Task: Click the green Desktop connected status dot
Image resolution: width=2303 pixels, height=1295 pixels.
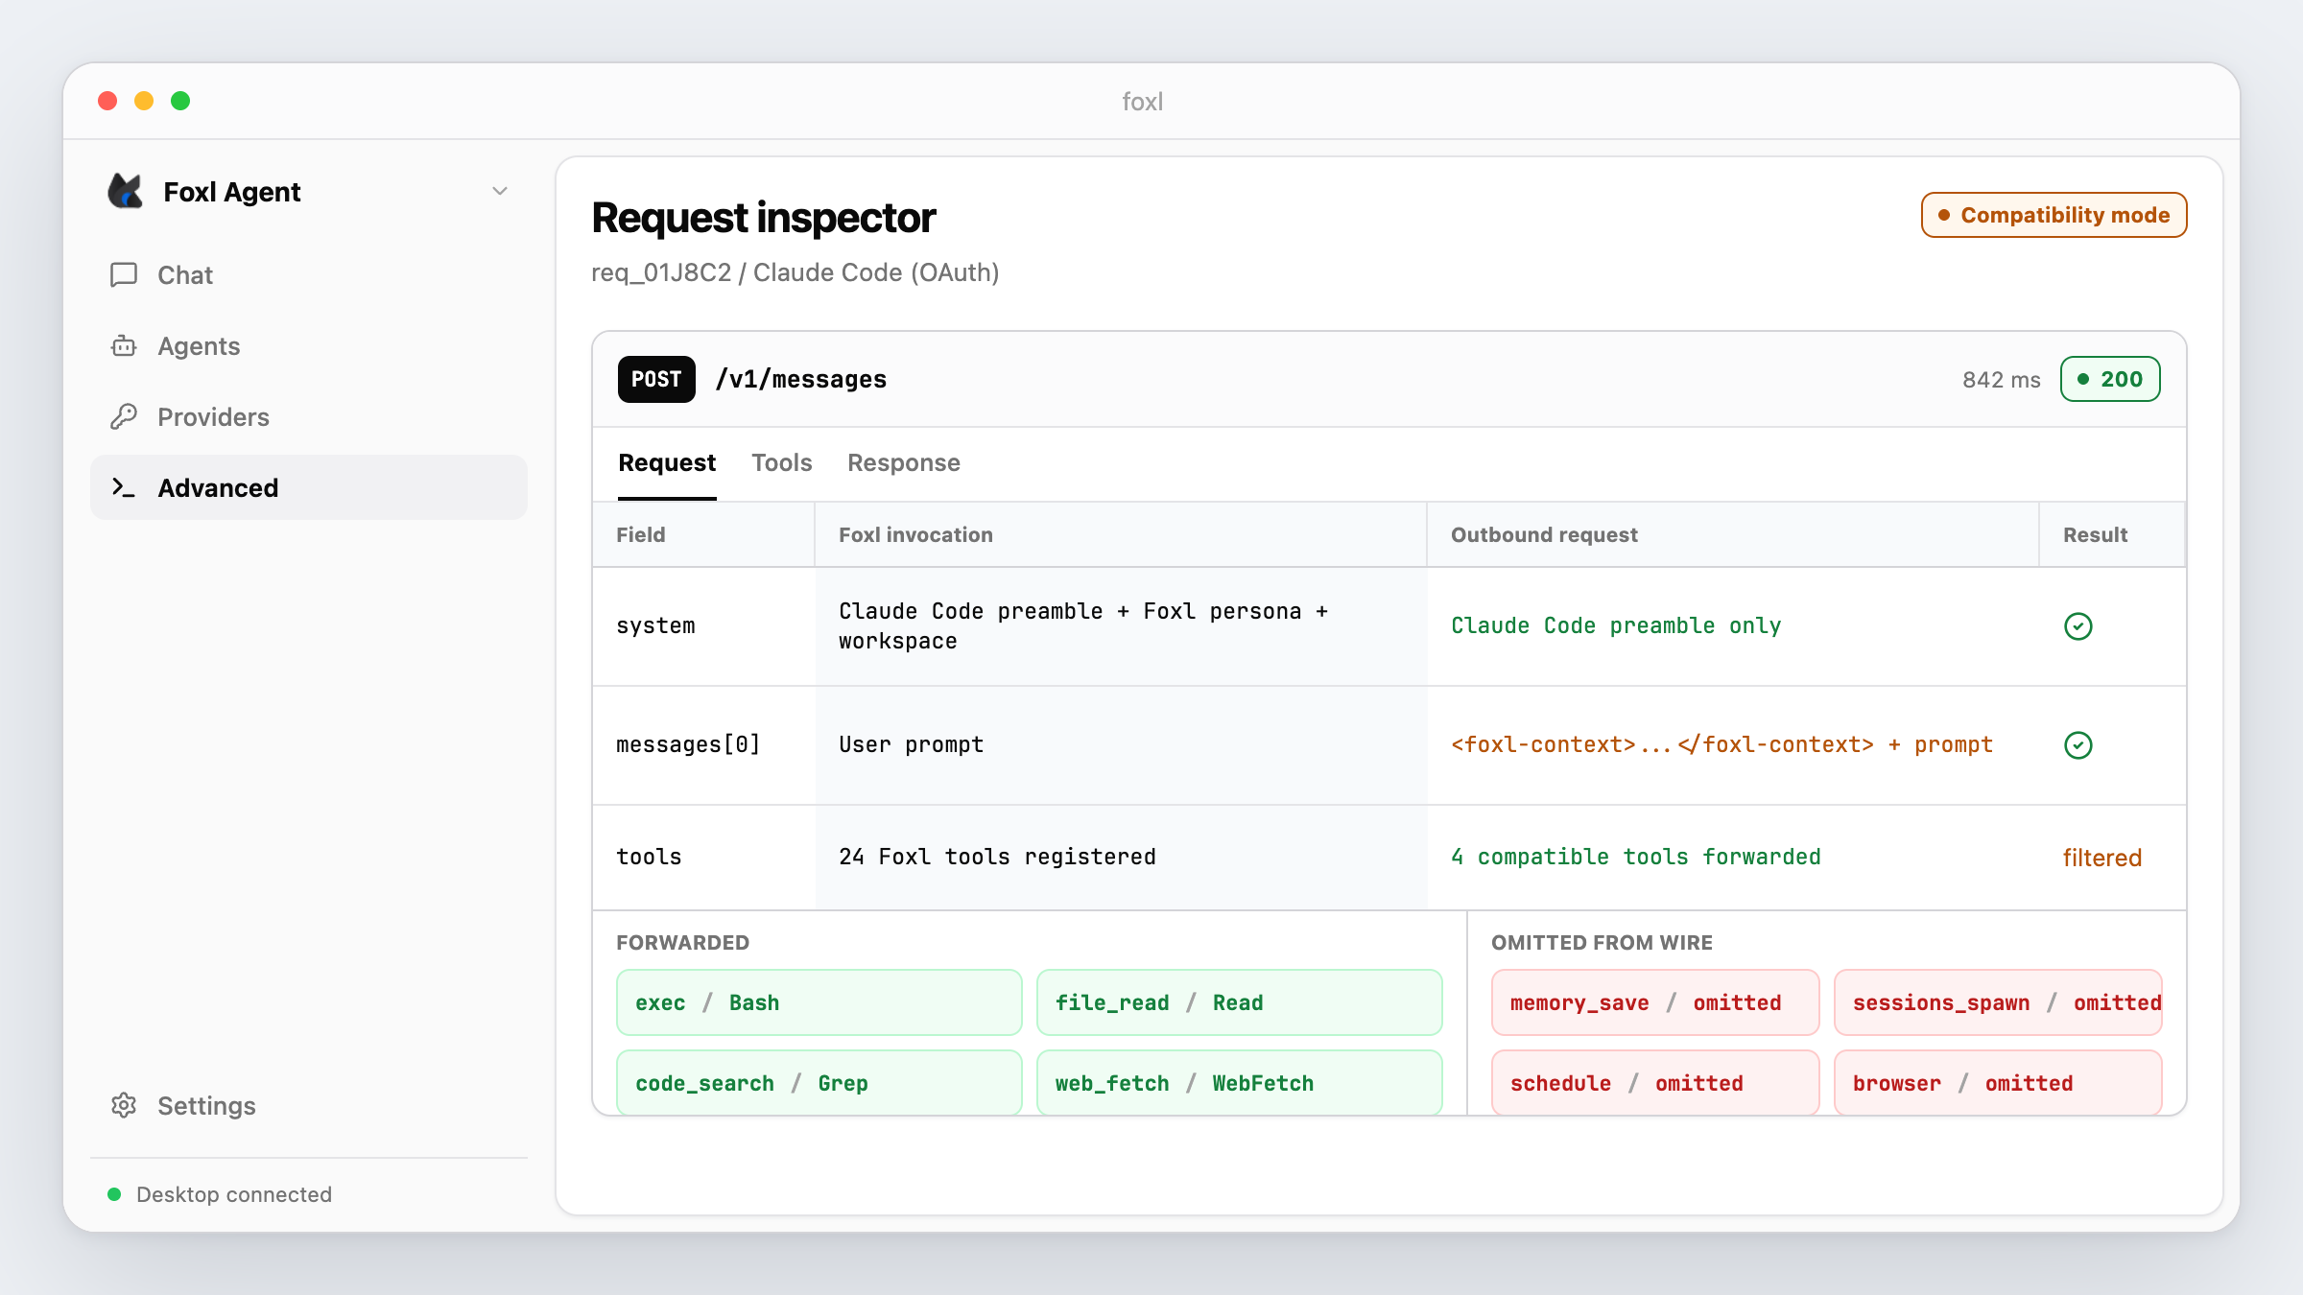Action: tap(114, 1194)
